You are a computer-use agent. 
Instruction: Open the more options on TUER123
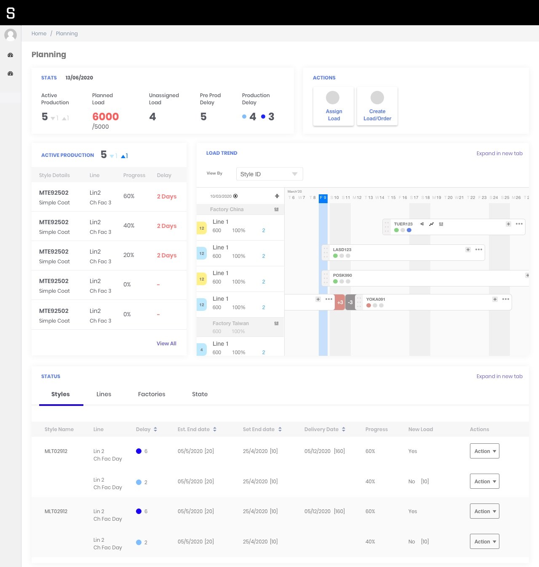pos(519,224)
